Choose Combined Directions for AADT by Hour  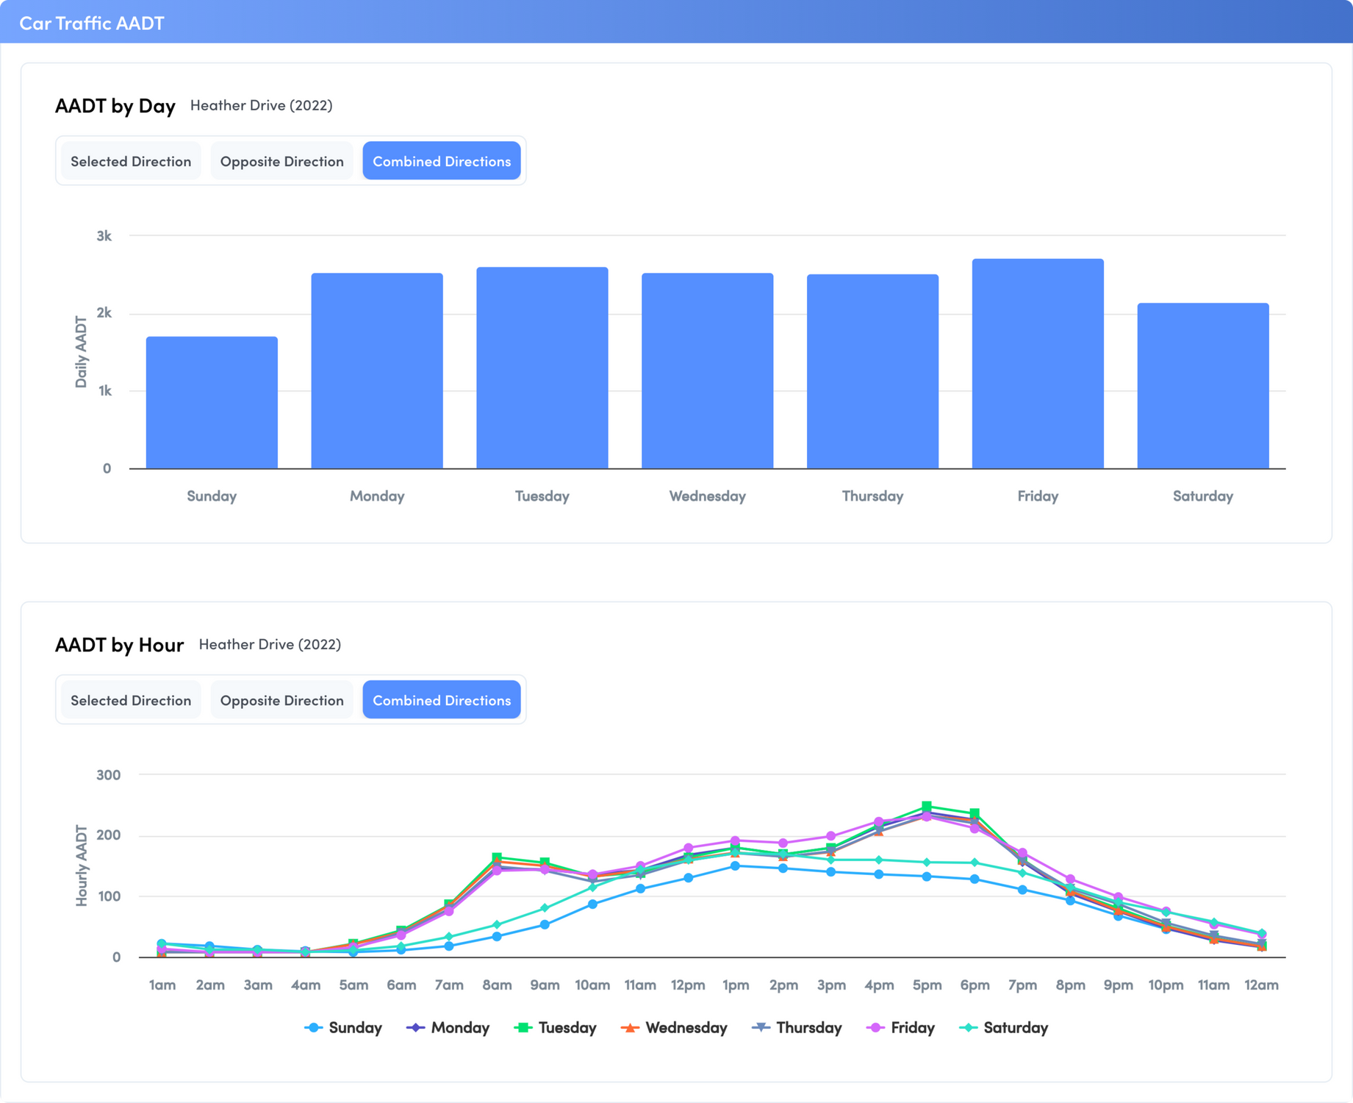coord(442,700)
